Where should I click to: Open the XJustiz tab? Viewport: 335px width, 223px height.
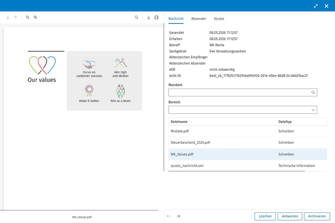[x=219, y=19]
